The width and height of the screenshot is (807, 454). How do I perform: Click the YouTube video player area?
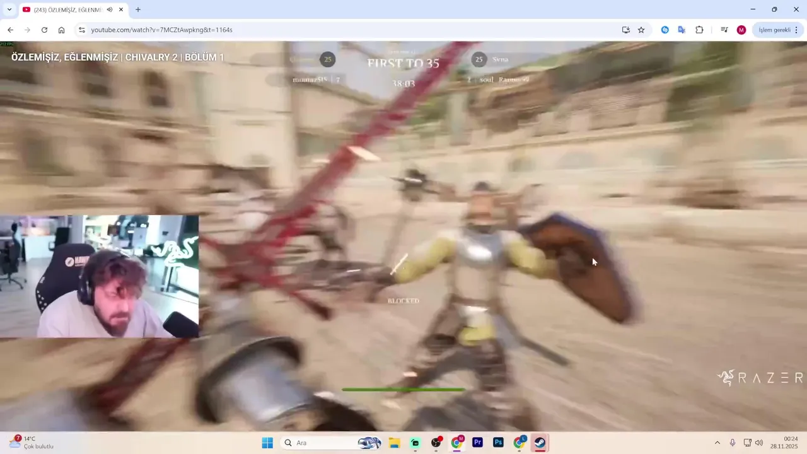click(x=403, y=236)
